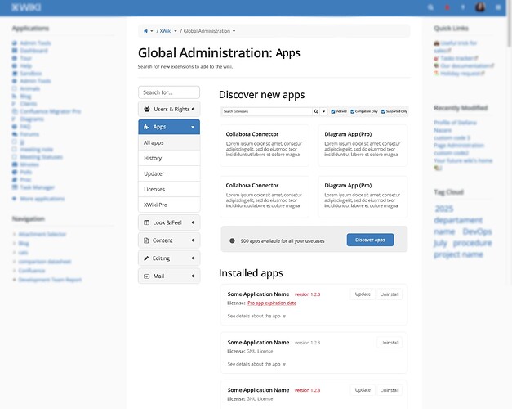Click the Editing pencil icon

coord(146,258)
